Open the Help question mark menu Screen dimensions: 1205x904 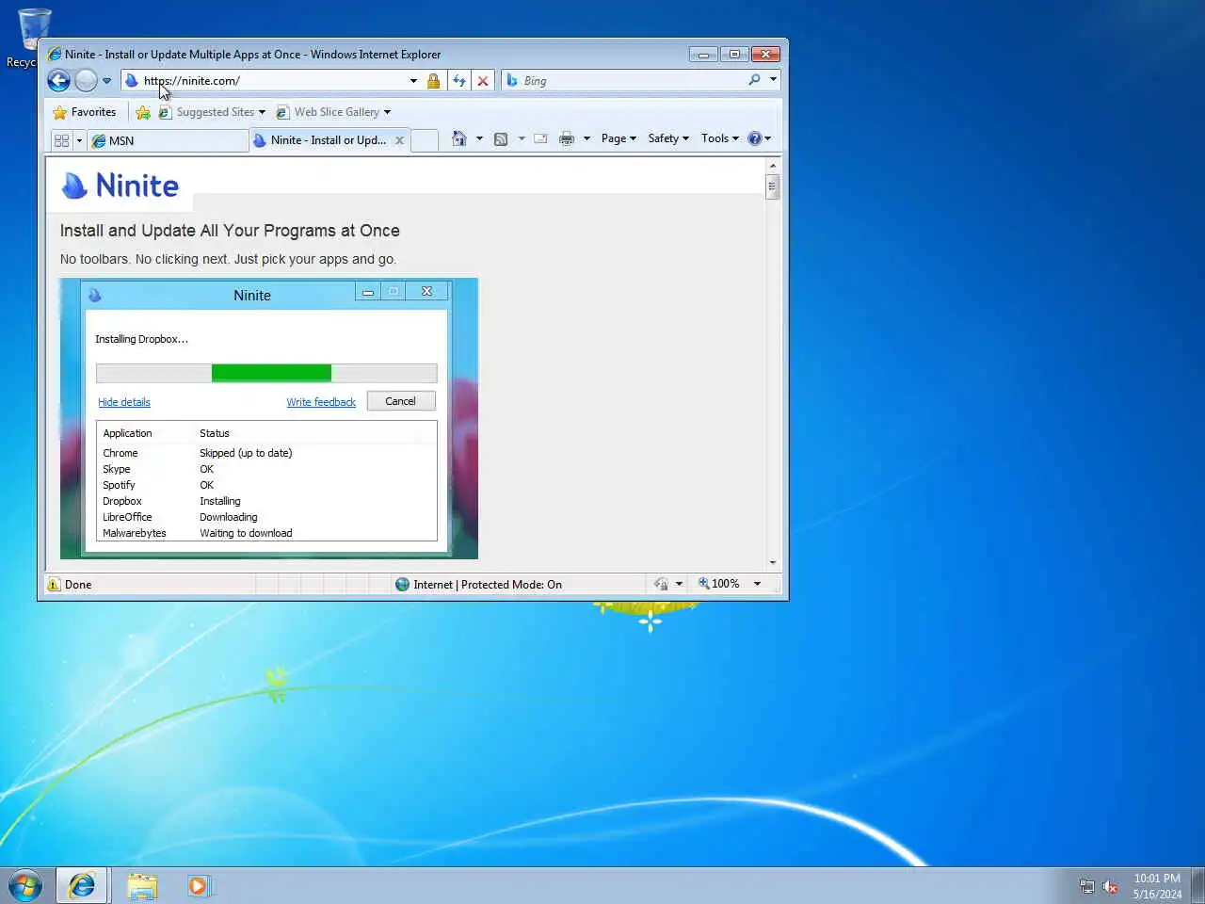(759, 138)
